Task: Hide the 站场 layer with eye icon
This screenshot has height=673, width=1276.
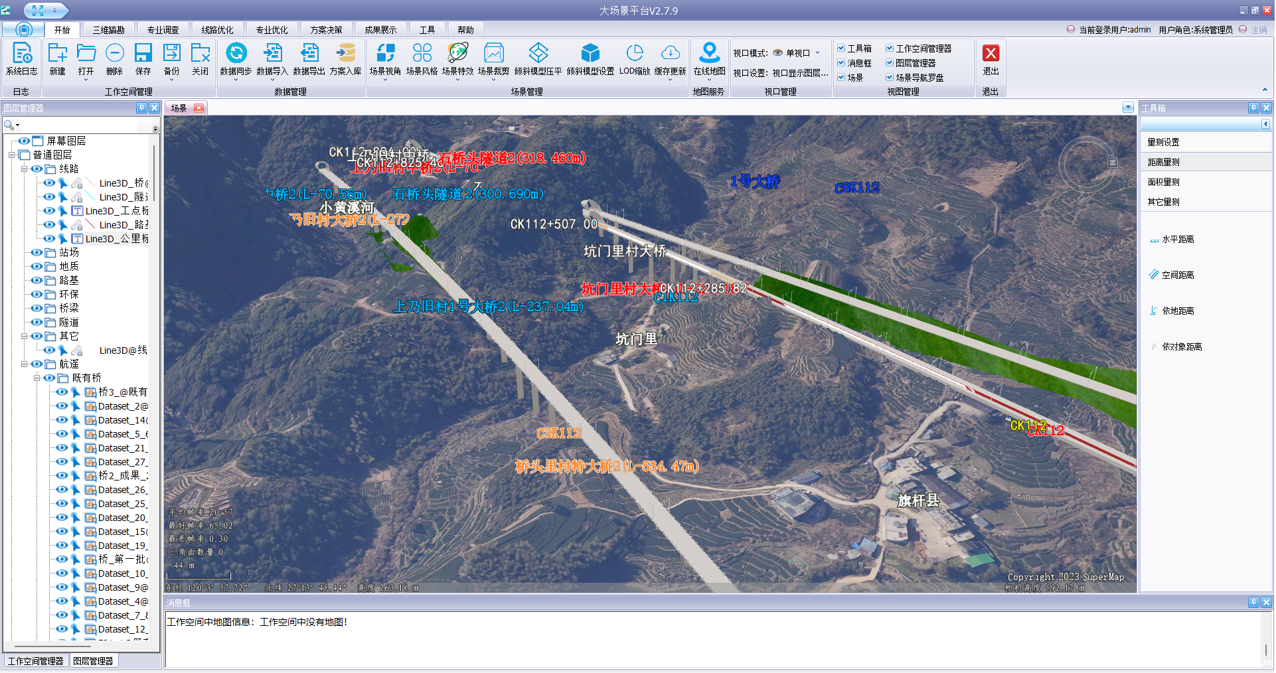Action: [x=37, y=252]
